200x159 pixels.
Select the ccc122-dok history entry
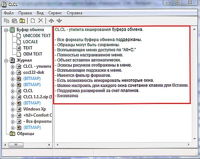coord(34,72)
